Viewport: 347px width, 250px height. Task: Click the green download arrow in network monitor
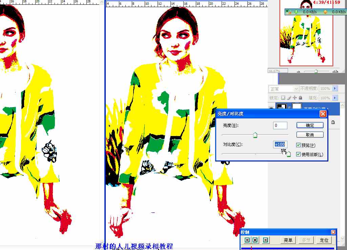[296, 12]
